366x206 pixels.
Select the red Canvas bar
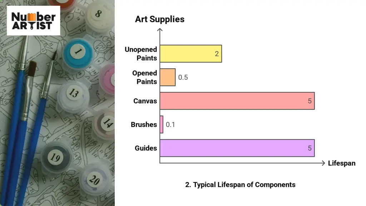tap(237, 101)
